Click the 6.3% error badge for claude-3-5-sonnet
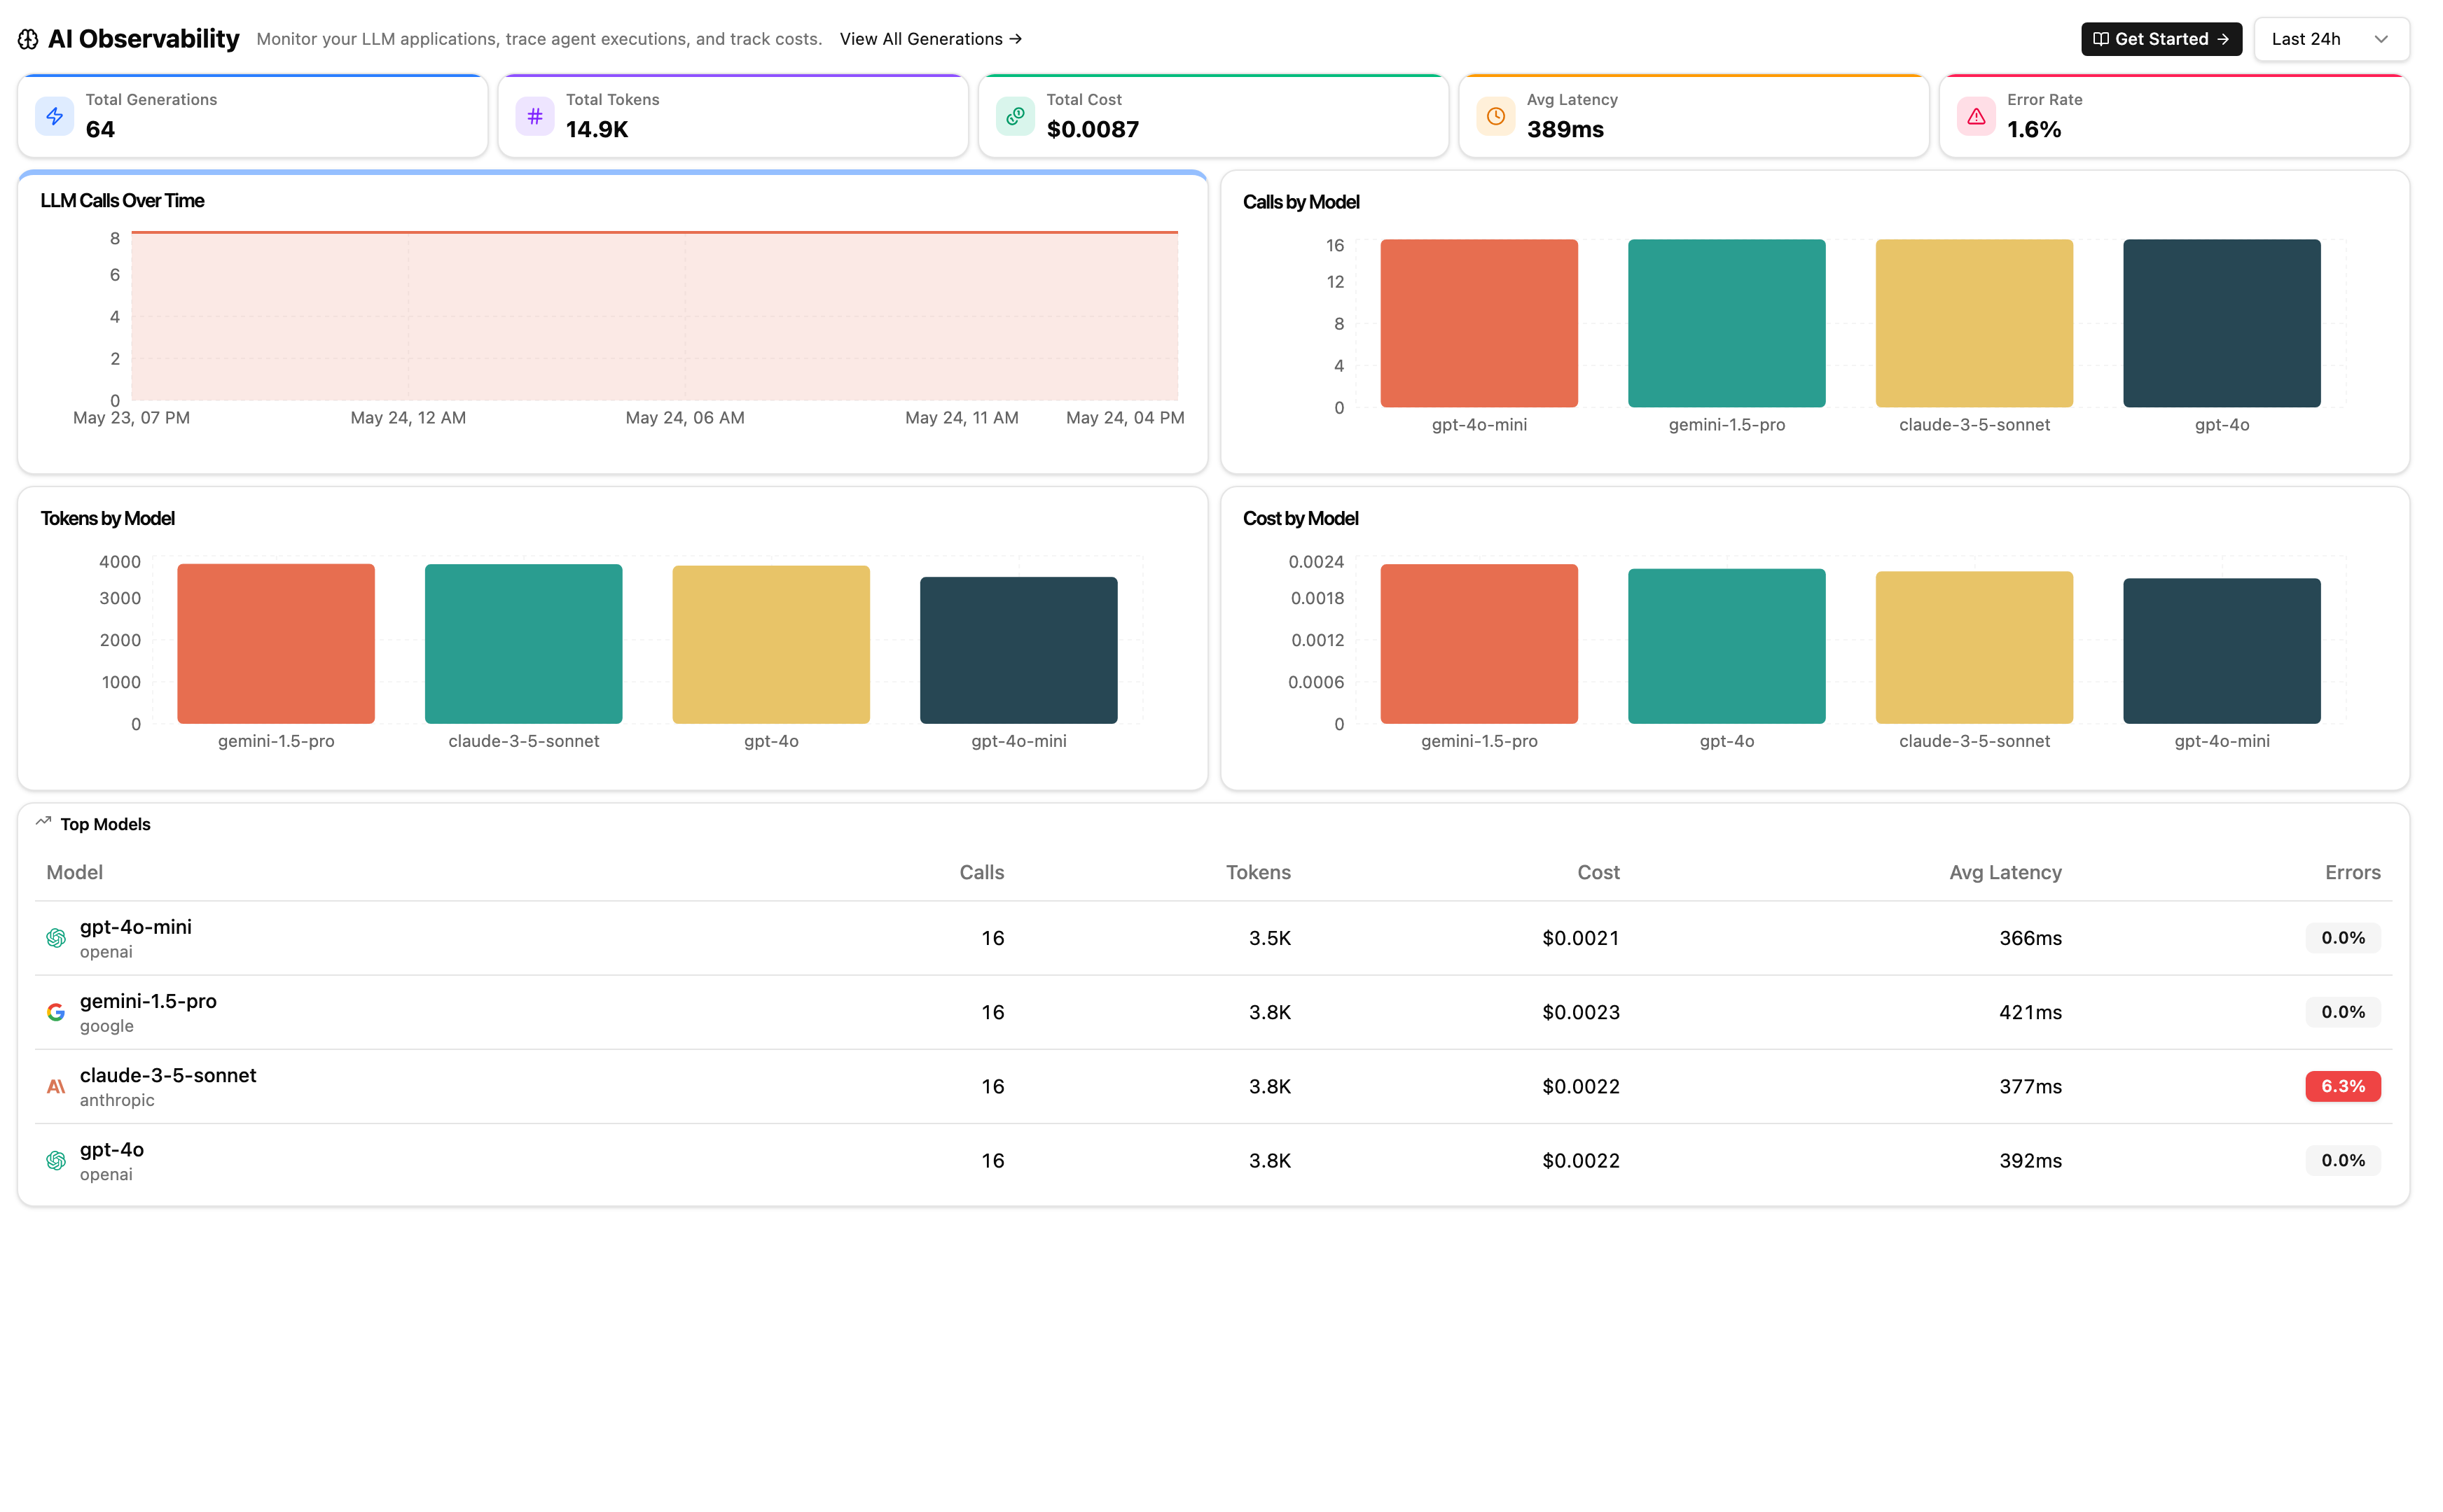The height and width of the screenshot is (1512, 2443). [x=2343, y=1086]
